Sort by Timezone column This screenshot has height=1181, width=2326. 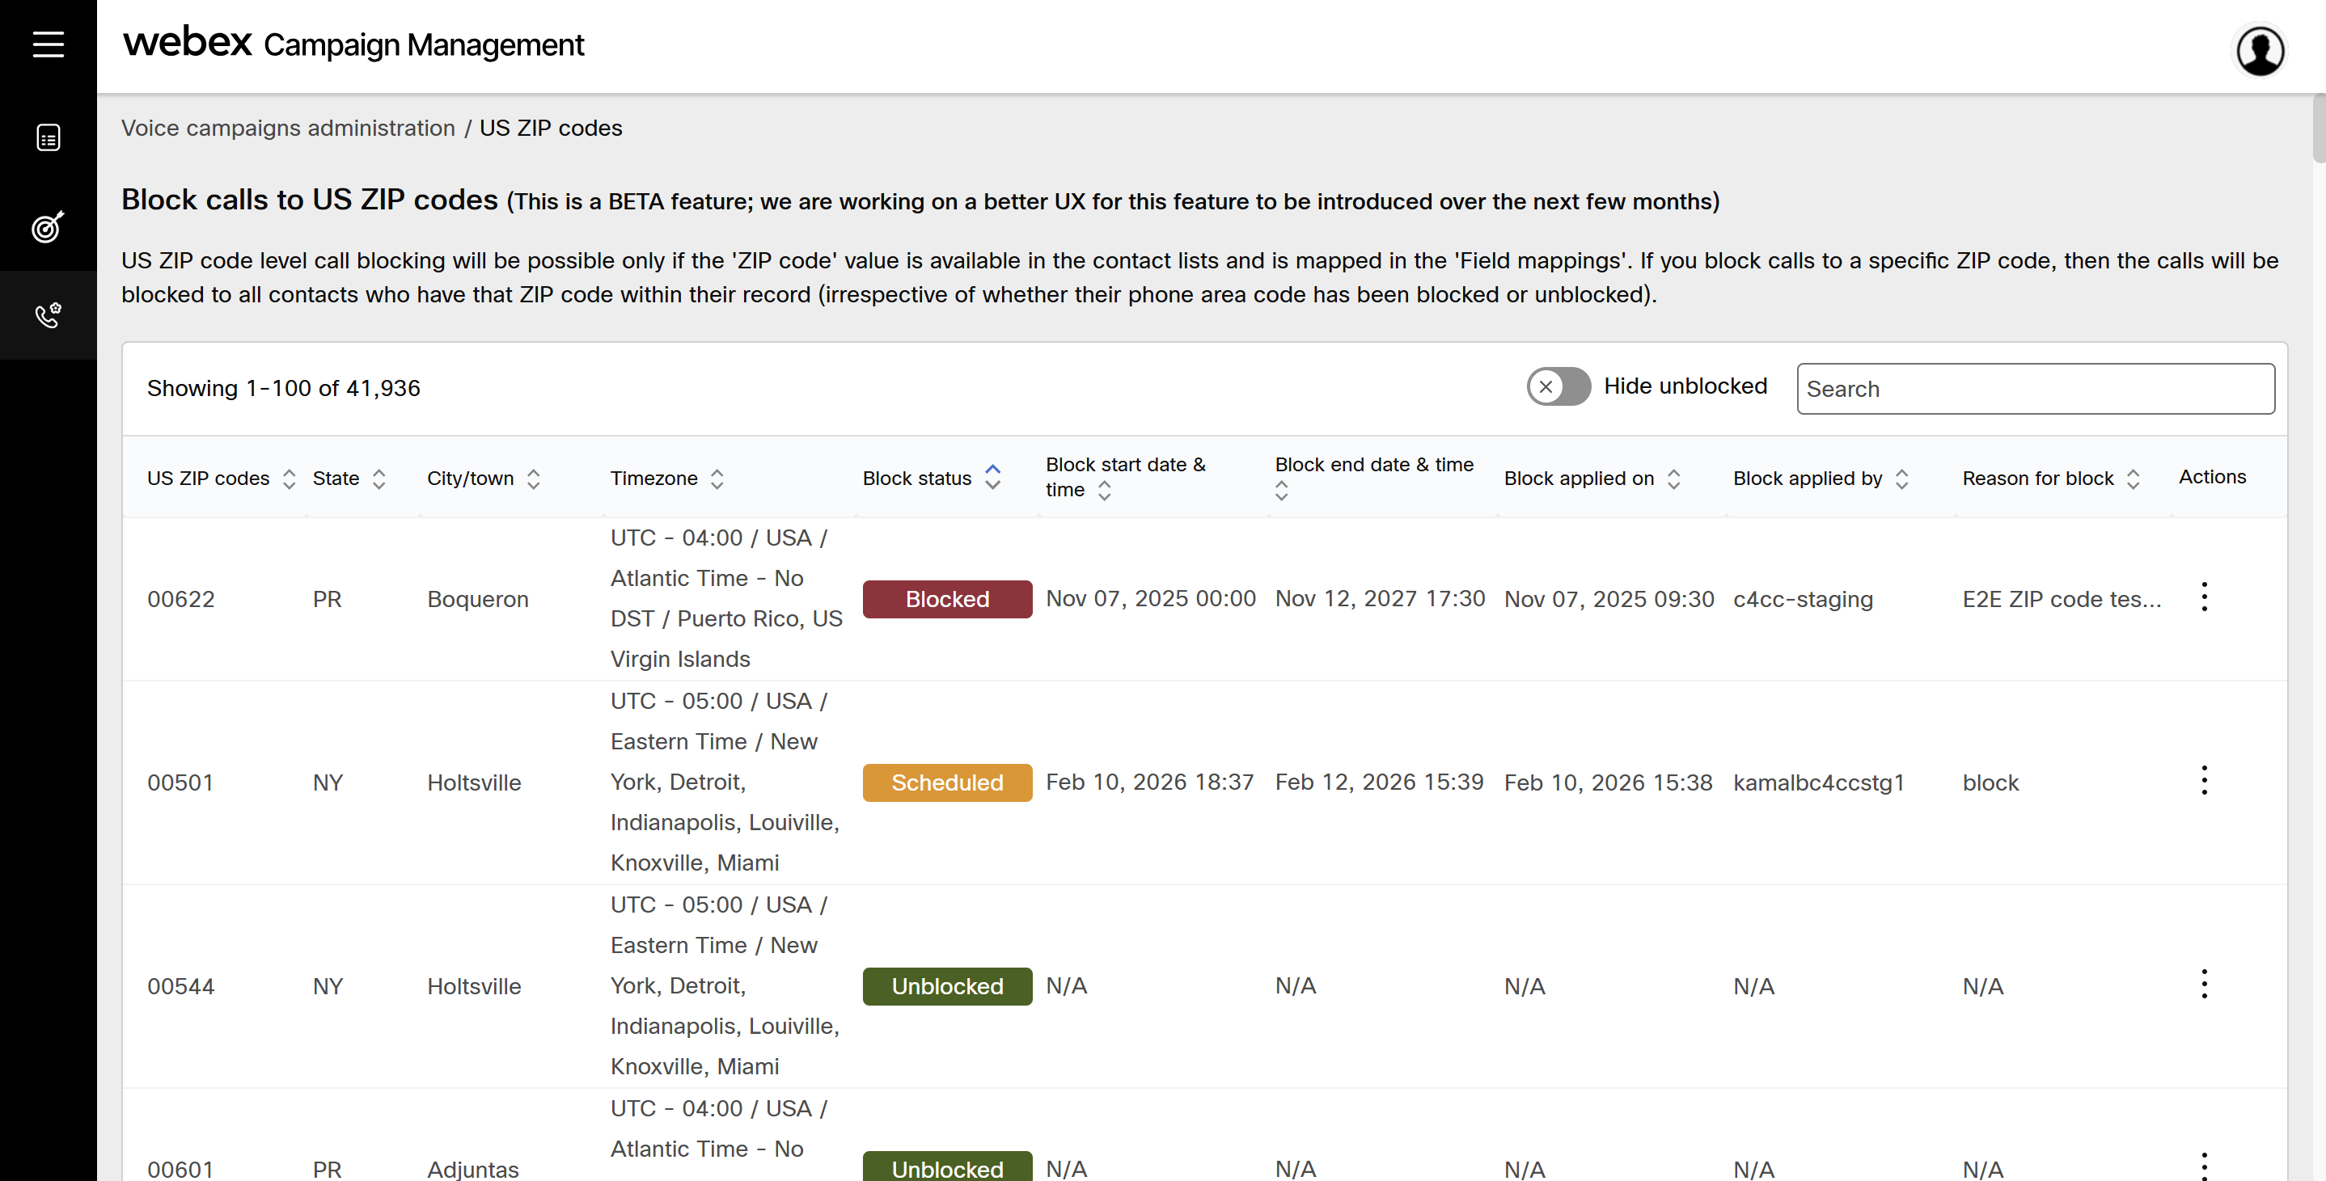pyautogui.click(x=717, y=479)
